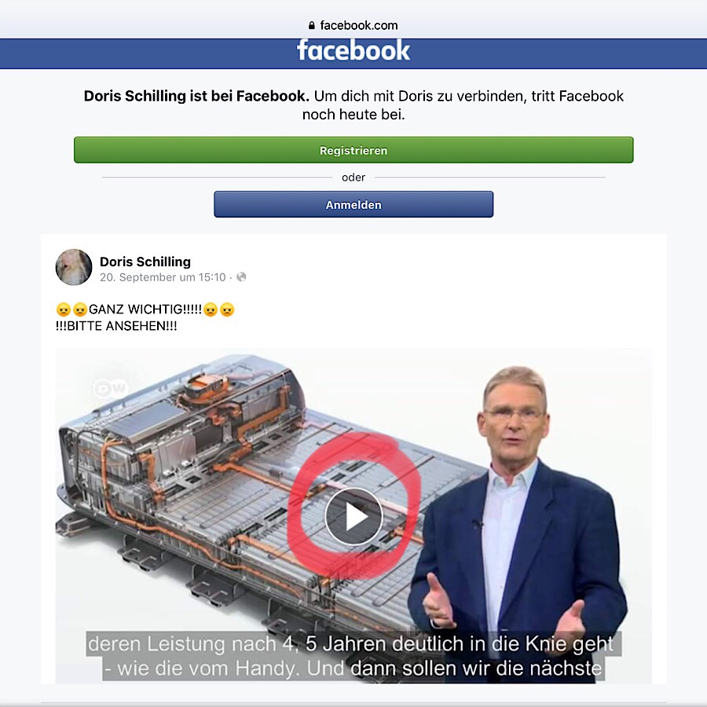This screenshot has width=707, height=707.
Task: Open the Doris Schilling name link on the post
Action: 145,262
